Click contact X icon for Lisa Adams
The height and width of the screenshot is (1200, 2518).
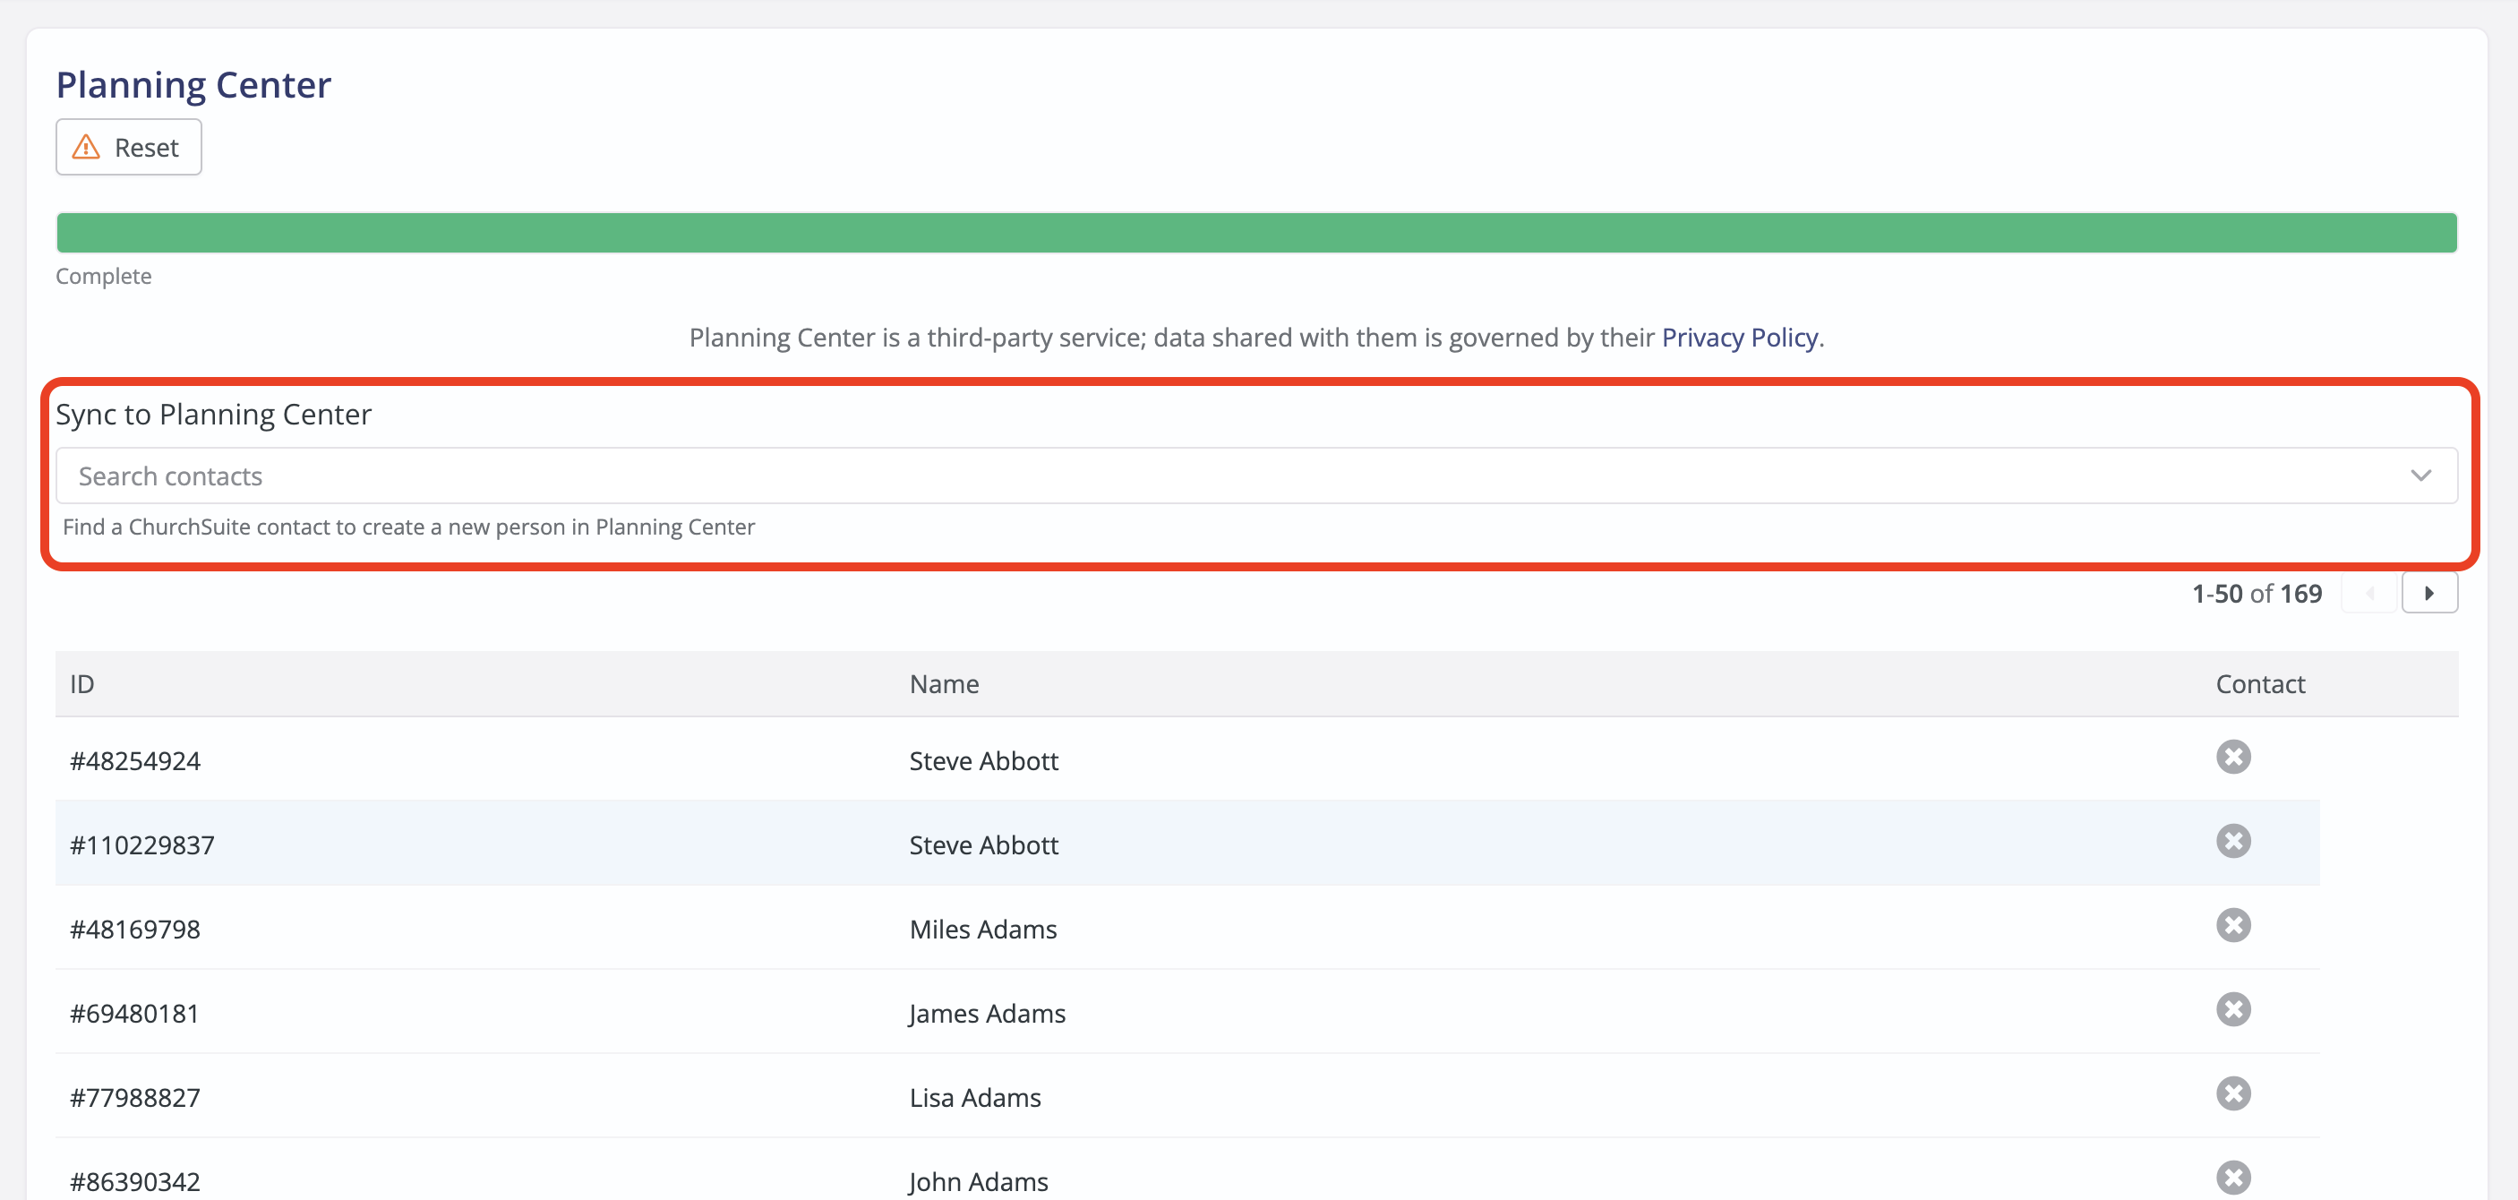(x=2232, y=1093)
